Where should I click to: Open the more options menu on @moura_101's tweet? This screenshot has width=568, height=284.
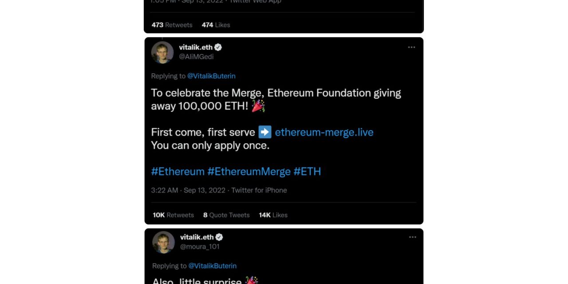(413, 237)
